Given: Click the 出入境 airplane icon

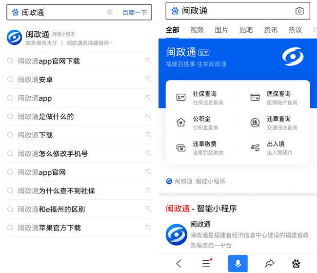Looking at the screenshot, I should (x=255, y=148).
